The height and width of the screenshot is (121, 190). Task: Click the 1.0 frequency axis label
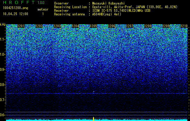tap(3, 54)
